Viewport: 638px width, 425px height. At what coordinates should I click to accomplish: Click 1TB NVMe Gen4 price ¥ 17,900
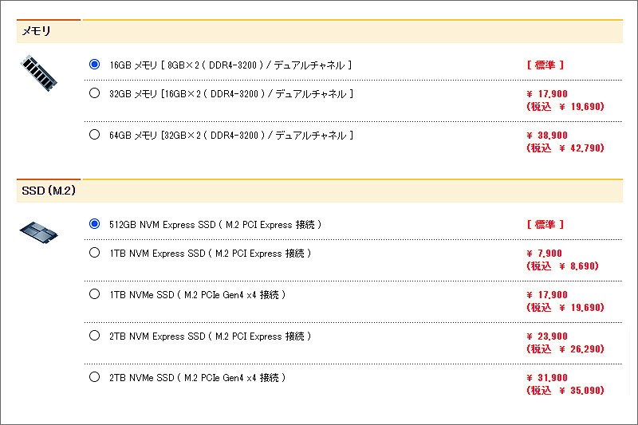[547, 295]
